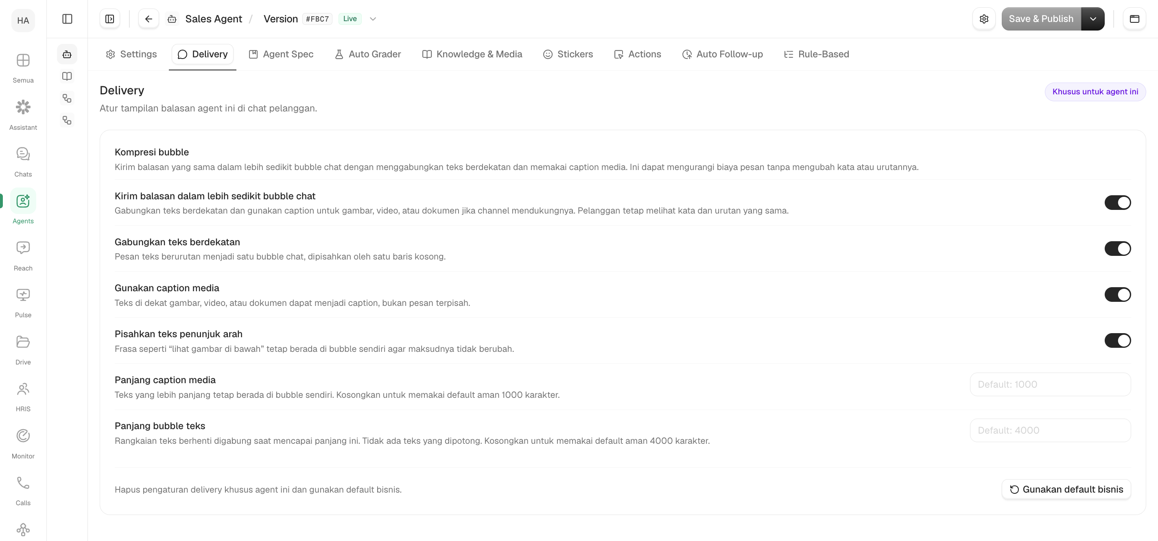Open the Knowledge & Media tab

coord(472,55)
